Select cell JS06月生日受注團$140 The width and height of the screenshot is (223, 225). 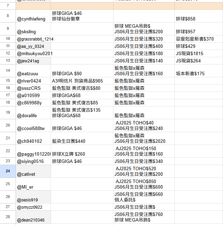pos(144,61)
